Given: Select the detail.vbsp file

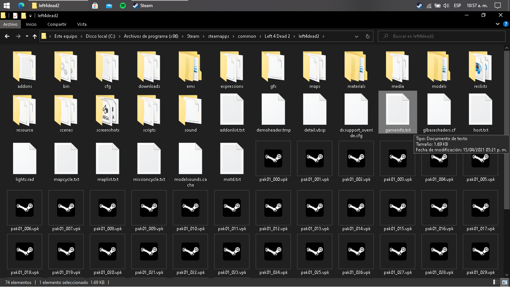Looking at the screenshot, I should [x=315, y=113].
